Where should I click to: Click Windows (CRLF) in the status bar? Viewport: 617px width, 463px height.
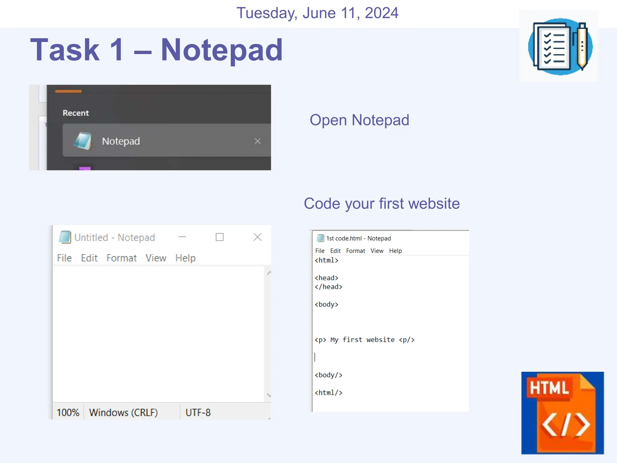pyautogui.click(x=124, y=412)
